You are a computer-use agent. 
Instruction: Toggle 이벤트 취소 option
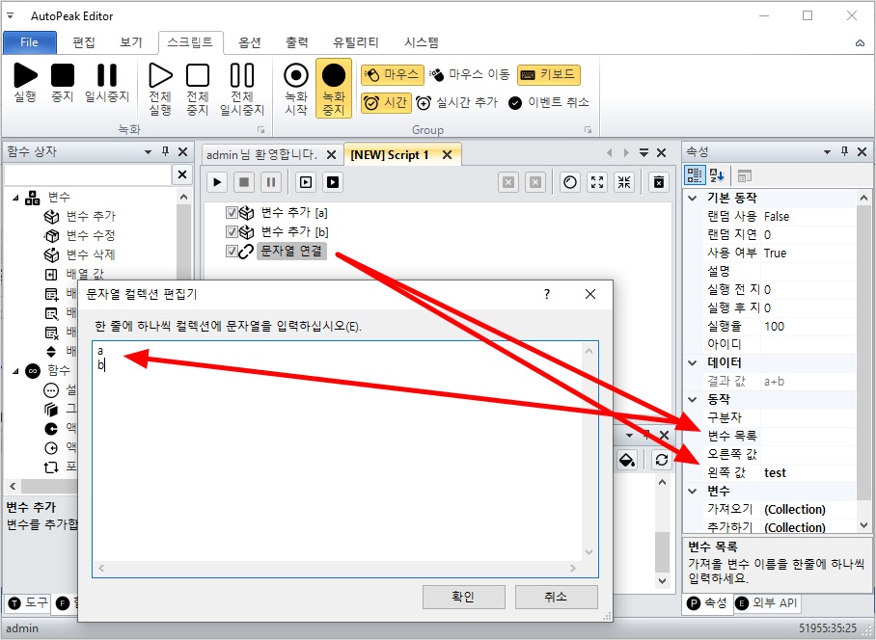[x=549, y=103]
